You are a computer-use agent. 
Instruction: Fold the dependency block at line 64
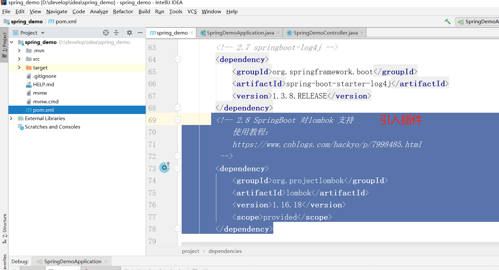177,59
